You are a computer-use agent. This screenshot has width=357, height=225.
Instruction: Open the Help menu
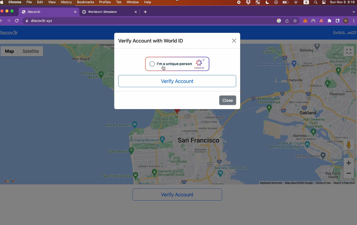[148, 2]
